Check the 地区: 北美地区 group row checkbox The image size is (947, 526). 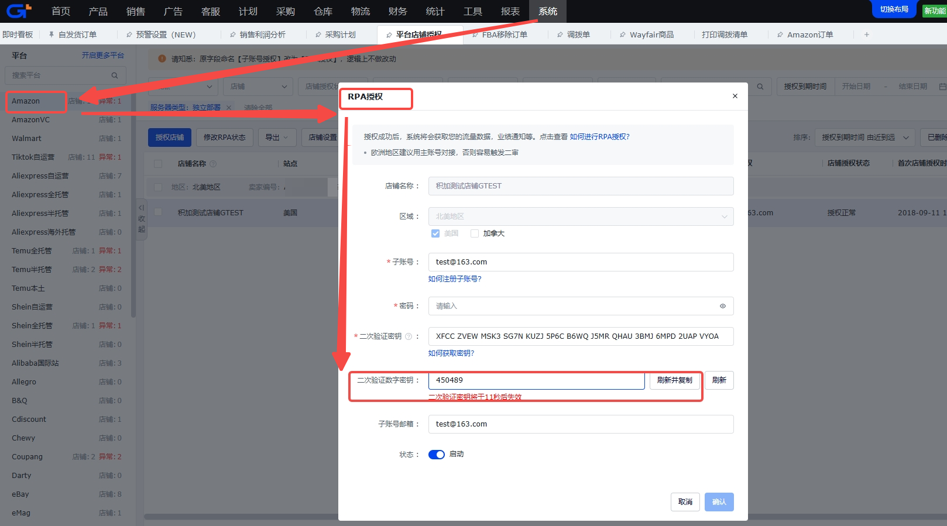tap(158, 187)
